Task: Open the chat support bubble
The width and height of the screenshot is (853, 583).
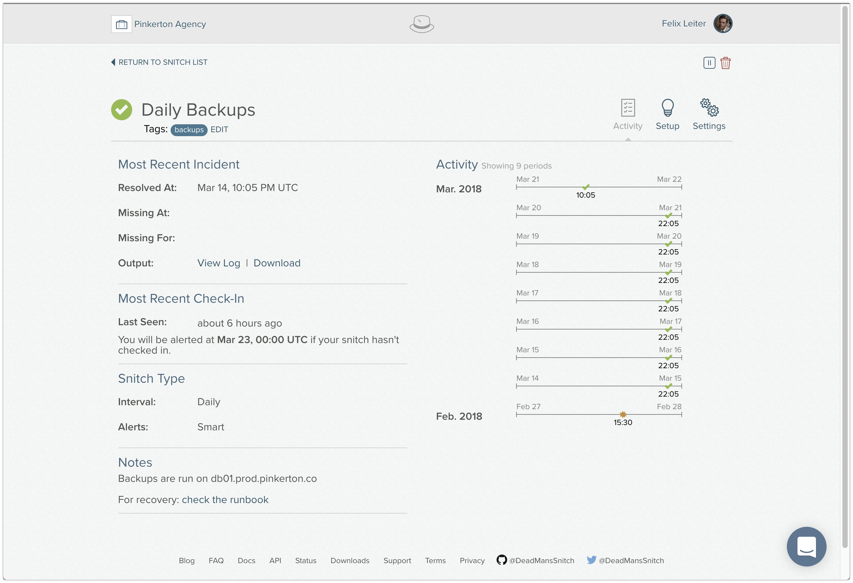Action: coord(806,546)
